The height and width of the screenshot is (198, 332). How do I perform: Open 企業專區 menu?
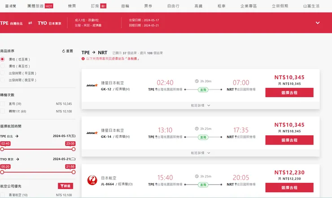249,6
